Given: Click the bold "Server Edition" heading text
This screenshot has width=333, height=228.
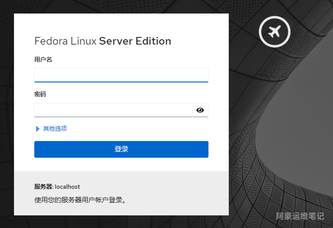Looking at the screenshot, I should tap(135, 41).
